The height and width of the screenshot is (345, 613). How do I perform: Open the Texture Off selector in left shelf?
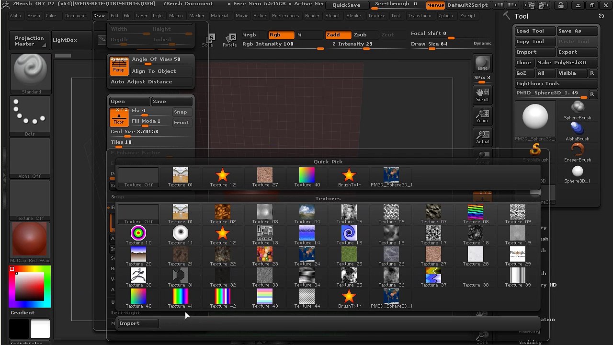tap(30, 200)
